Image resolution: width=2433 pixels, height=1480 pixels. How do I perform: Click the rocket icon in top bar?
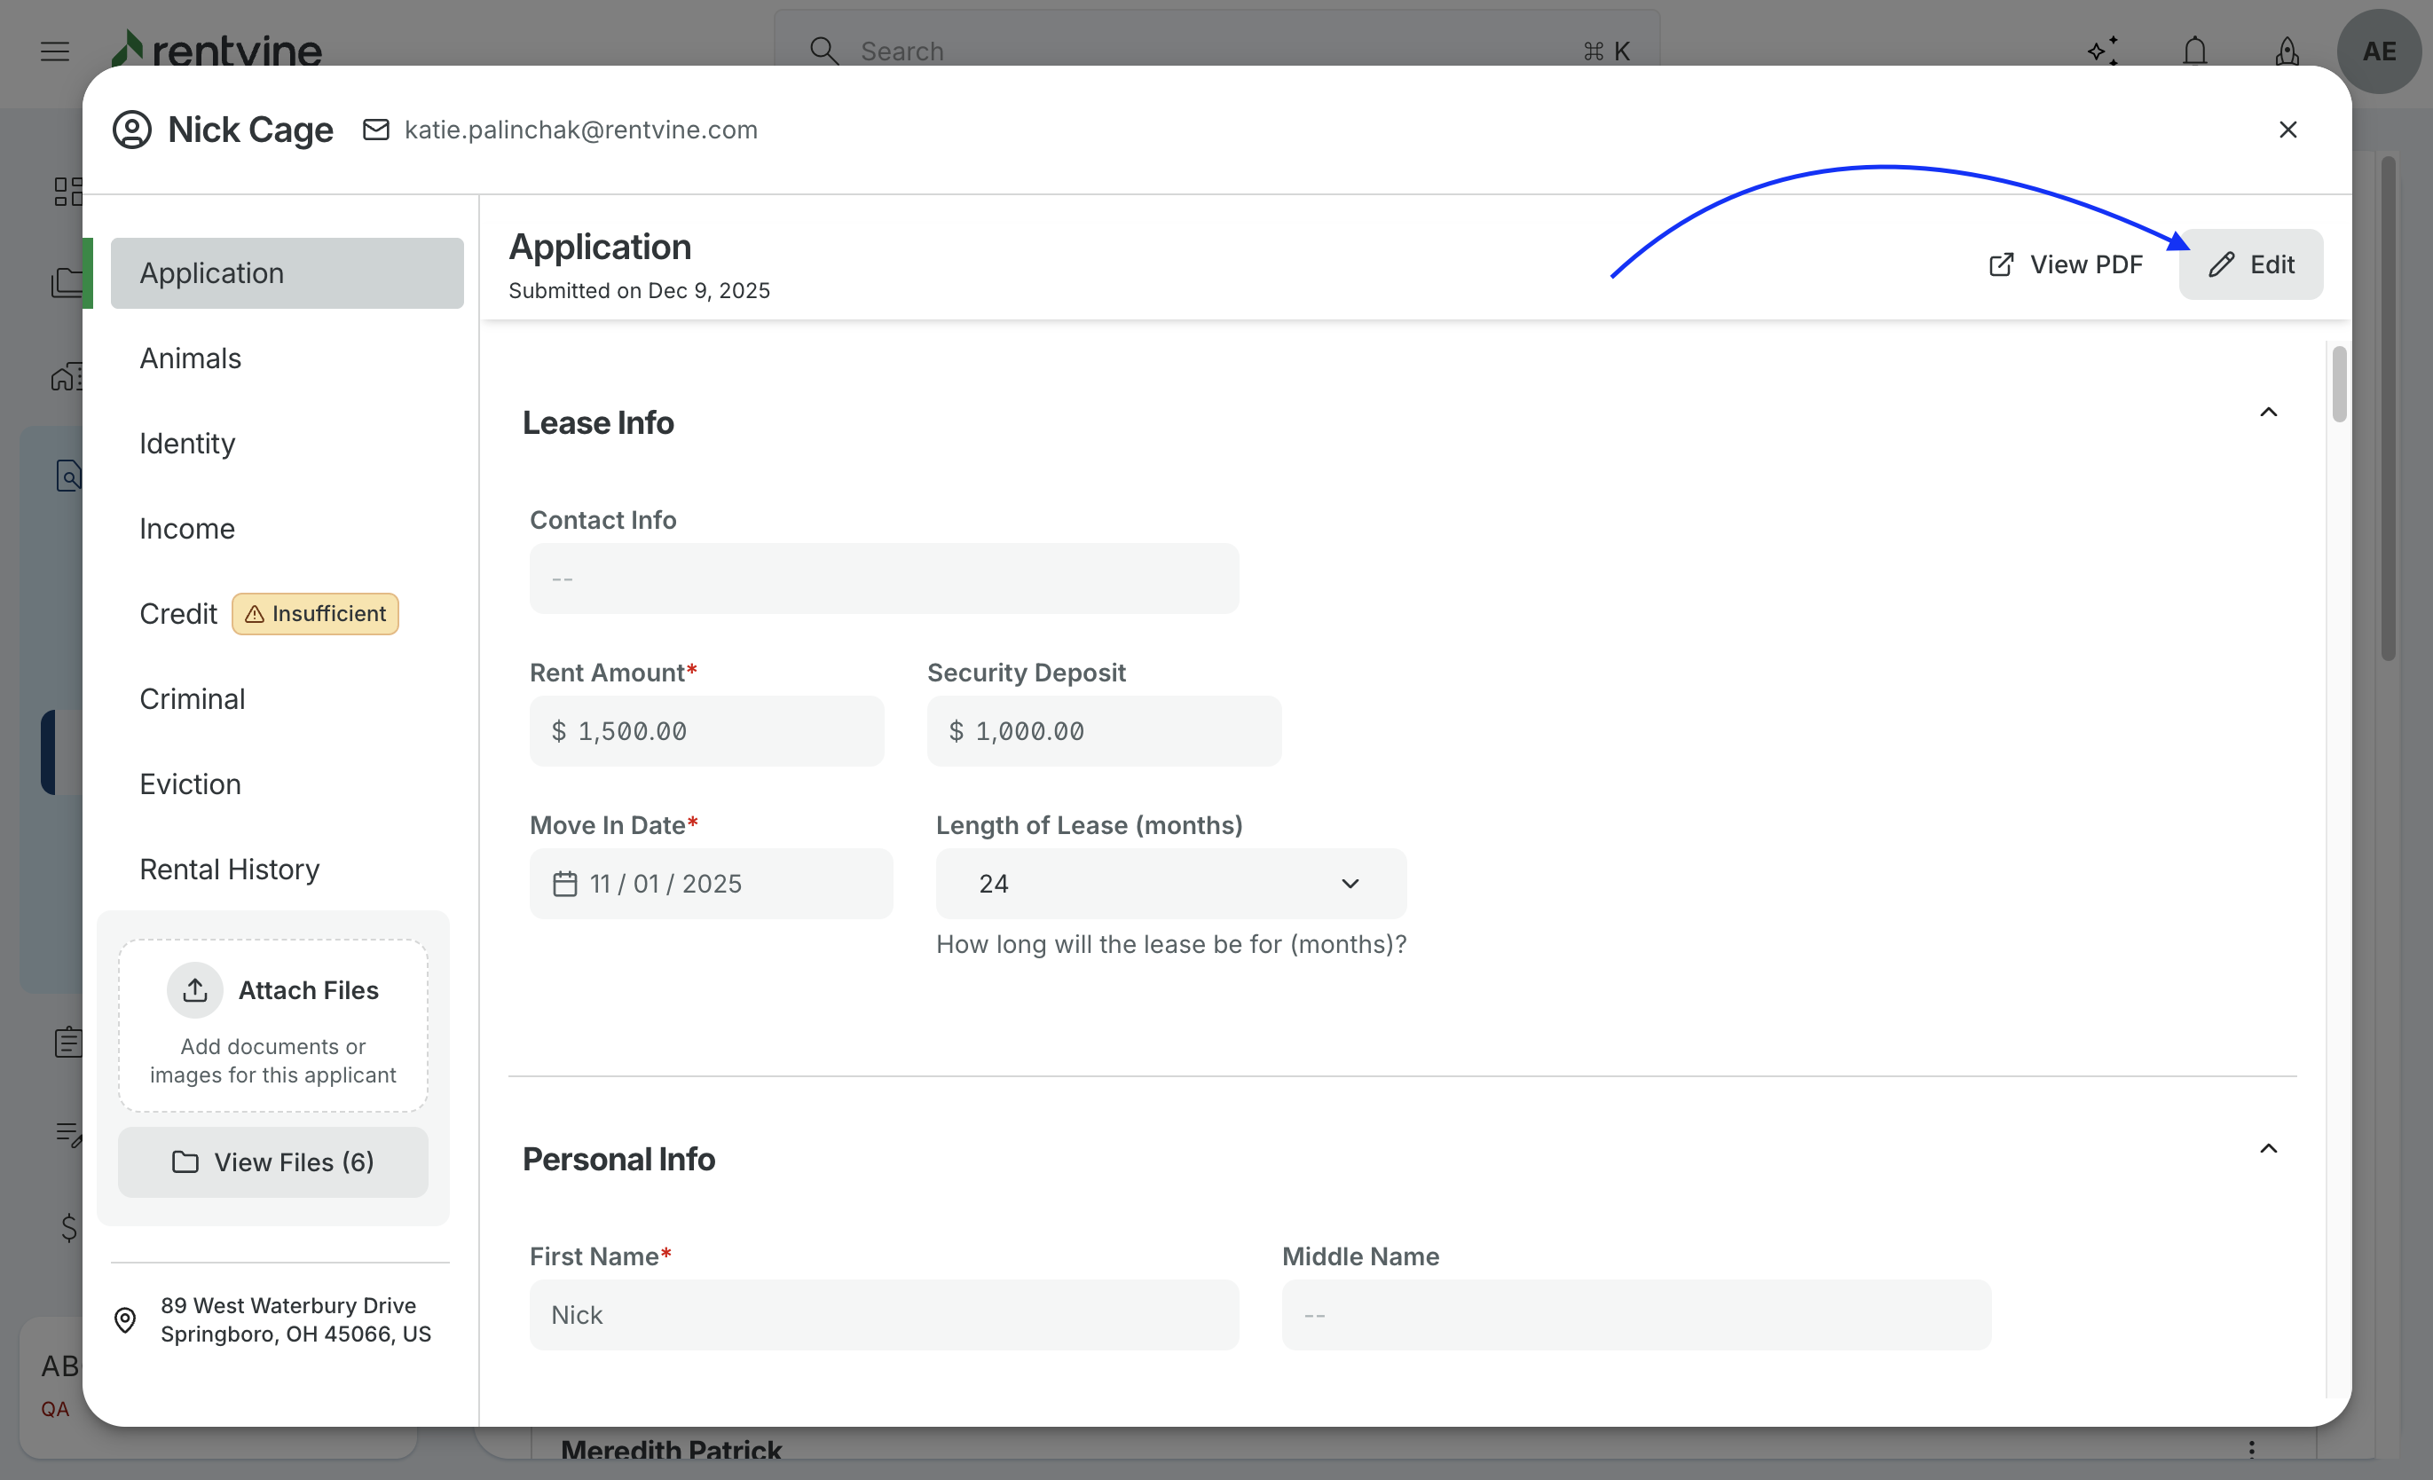click(x=2286, y=51)
